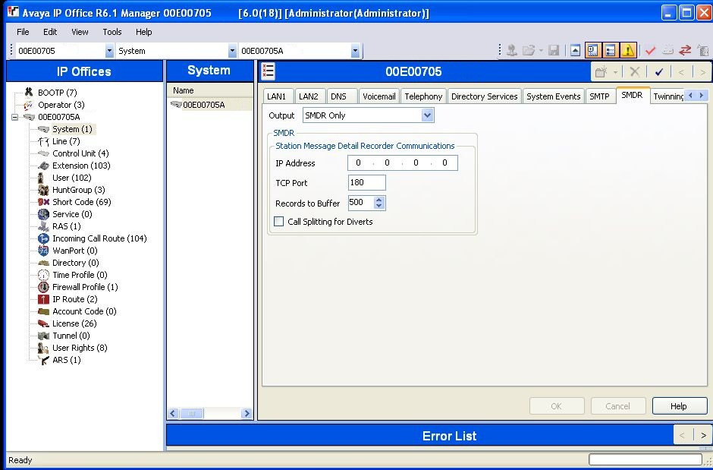Toggle the show/hide navigation pane icon
The image size is (713, 470).
592,51
